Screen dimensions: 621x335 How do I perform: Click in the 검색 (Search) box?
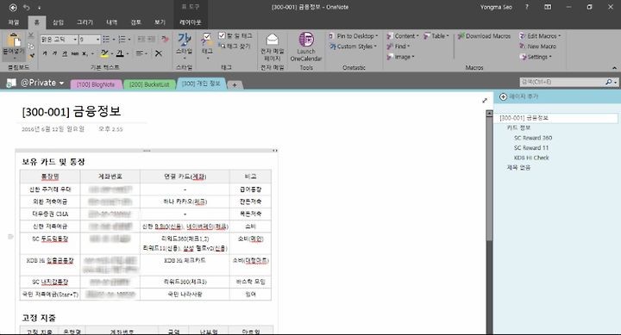561,82
